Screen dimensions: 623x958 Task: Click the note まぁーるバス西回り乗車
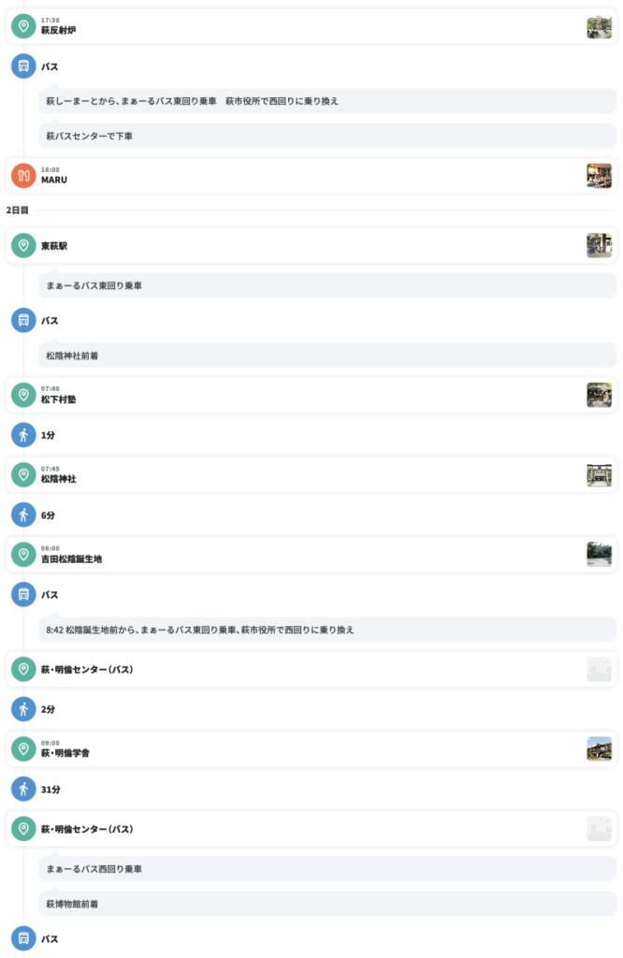pos(327,869)
